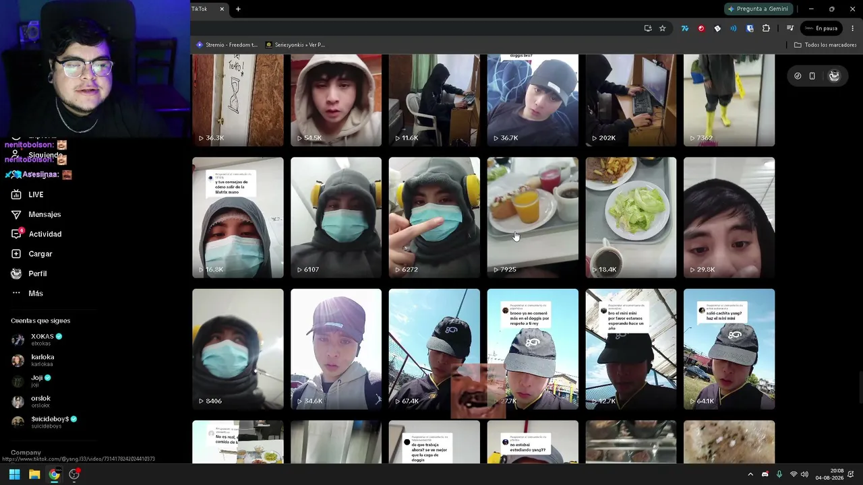863x485 pixels.
Task: Open the red circular extension icon
Action: 701,28
